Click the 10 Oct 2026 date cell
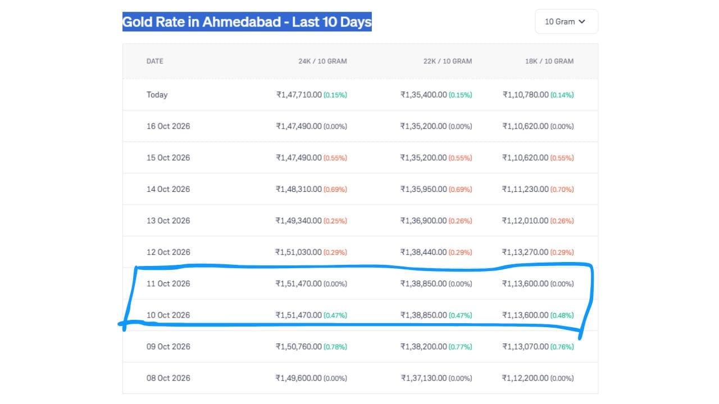 pyautogui.click(x=169, y=315)
